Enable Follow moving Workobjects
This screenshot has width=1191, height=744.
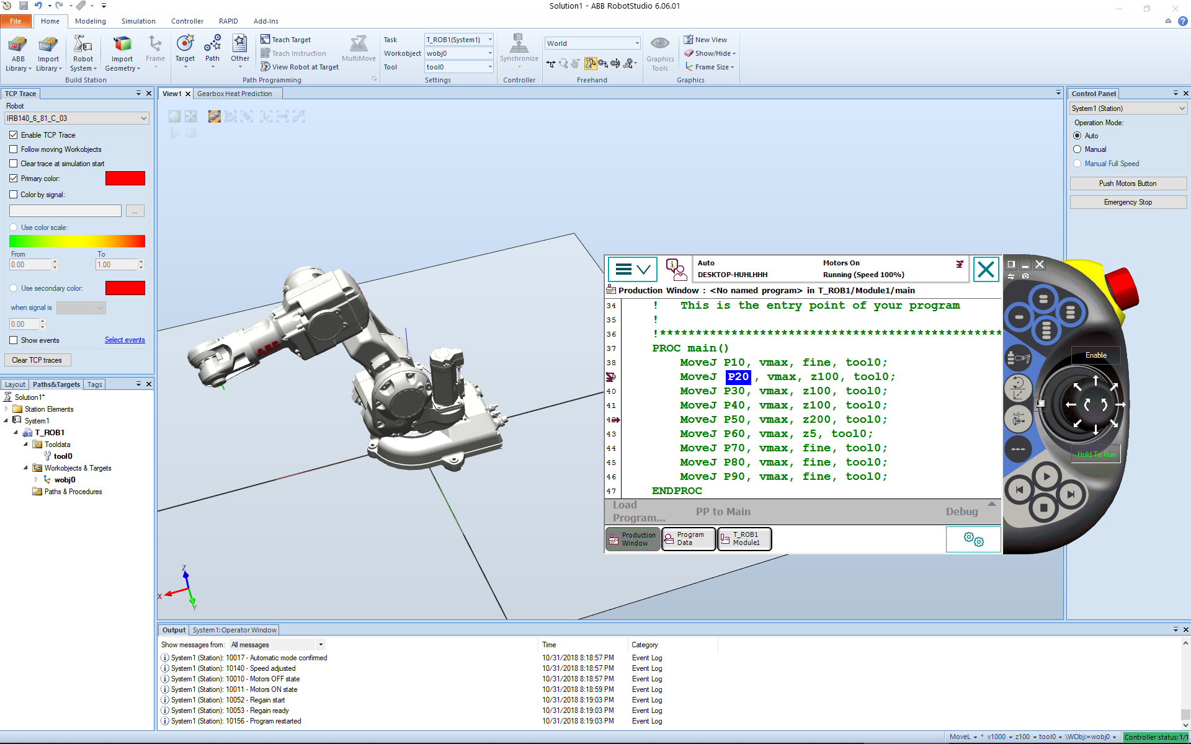point(14,149)
